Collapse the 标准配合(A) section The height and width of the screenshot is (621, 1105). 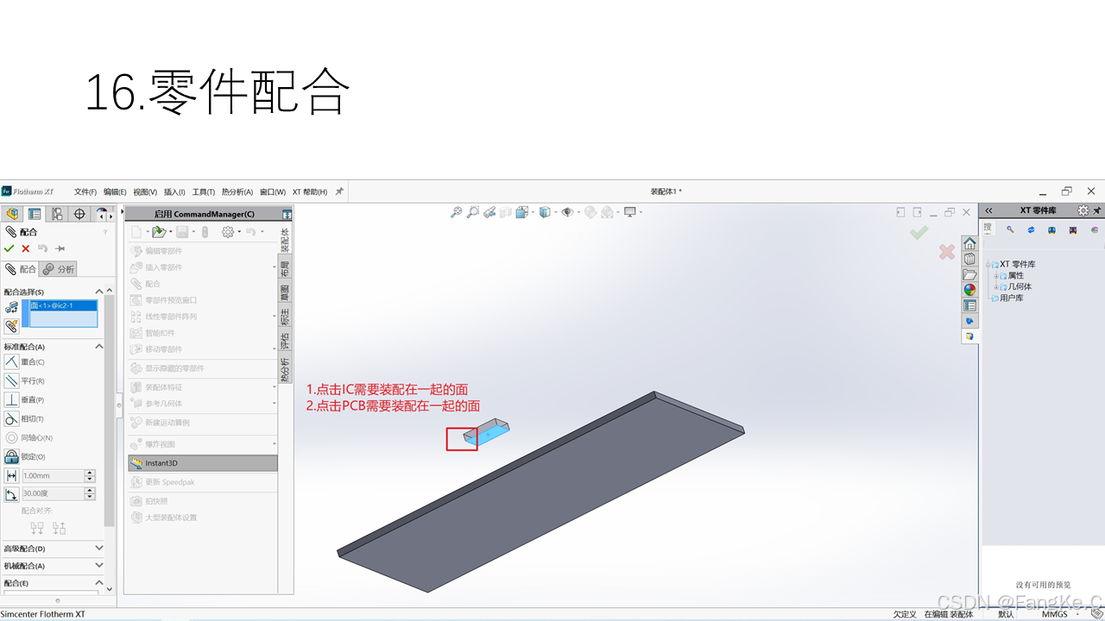click(x=99, y=346)
